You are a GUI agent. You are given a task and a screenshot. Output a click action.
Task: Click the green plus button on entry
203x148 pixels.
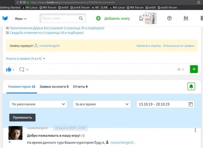click(194, 69)
